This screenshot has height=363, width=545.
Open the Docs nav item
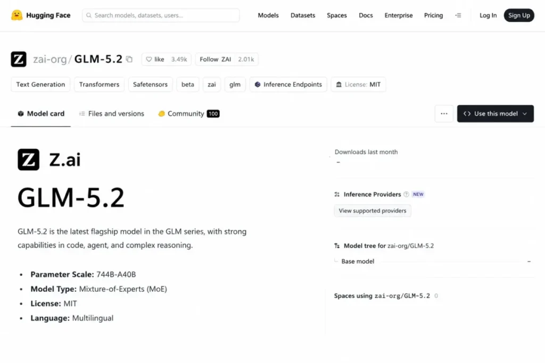coord(366,15)
